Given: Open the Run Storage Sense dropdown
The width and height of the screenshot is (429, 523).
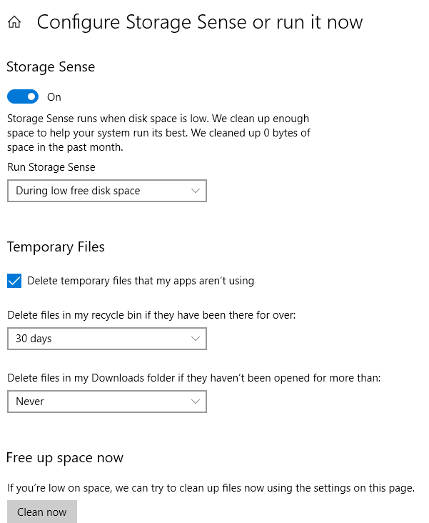Looking at the screenshot, I should coord(106,191).
